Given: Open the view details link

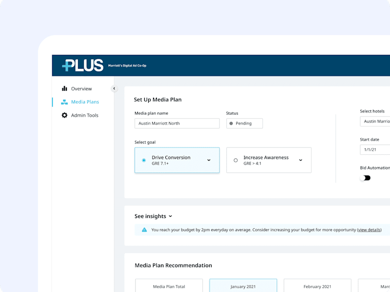Looking at the screenshot, I should coord(369,230).
